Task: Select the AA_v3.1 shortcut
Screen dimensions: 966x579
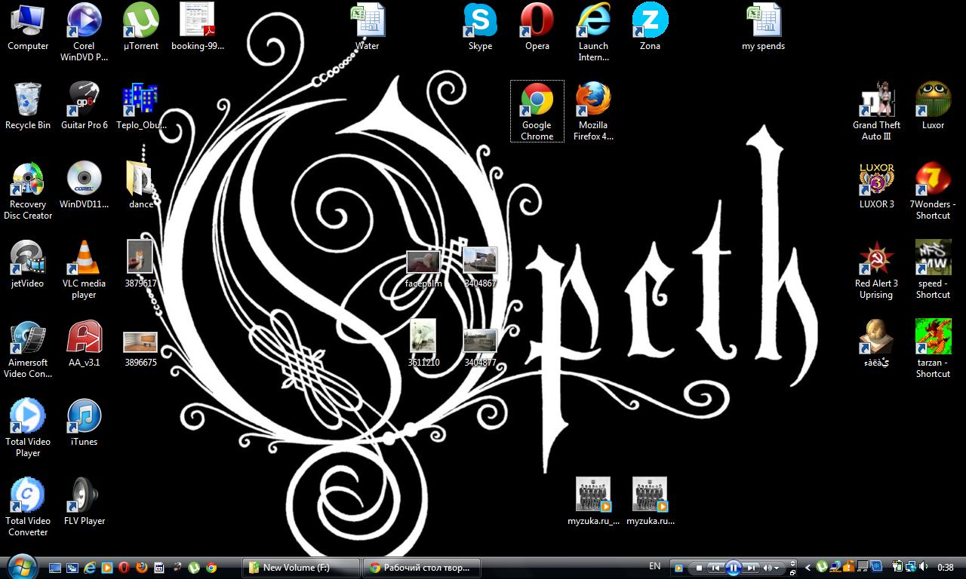Action: click(85, 344)
